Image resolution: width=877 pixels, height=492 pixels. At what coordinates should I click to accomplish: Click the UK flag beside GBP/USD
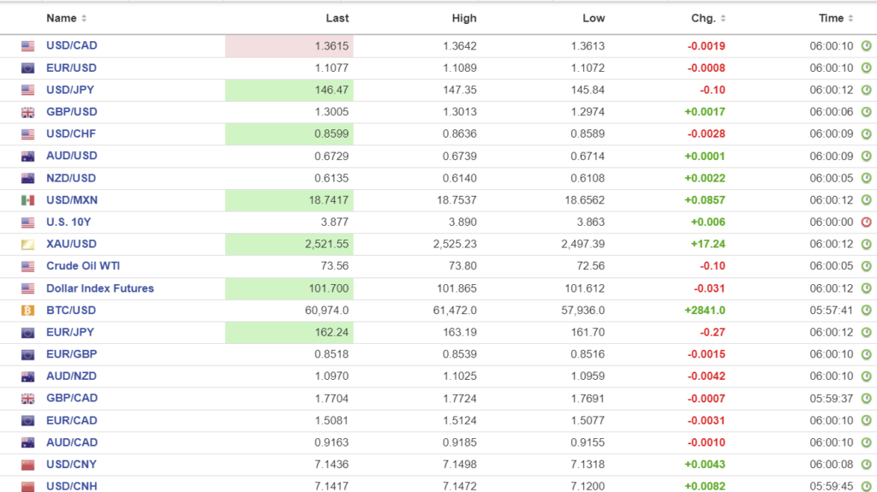click(28, 112)
